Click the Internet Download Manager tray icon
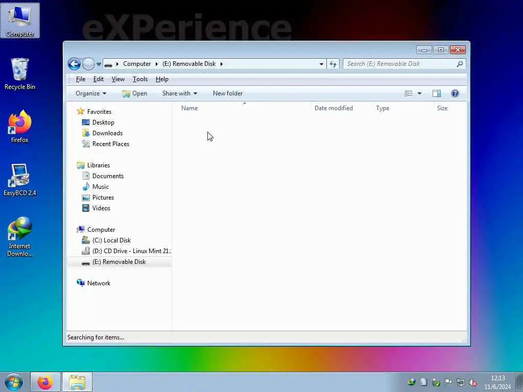This screenshot has width=523, height=392. 412,382
